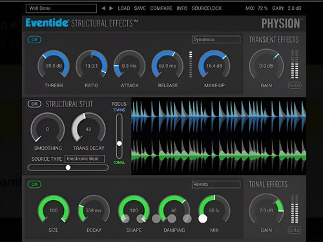323x242 pixels.
Task: Turn off the Transient Effects on switch
Action: tap(34, 39)
